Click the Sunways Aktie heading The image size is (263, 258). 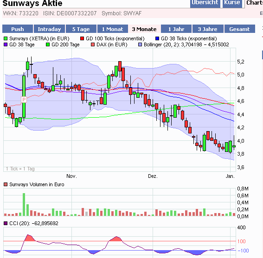(x=32, y=3)
